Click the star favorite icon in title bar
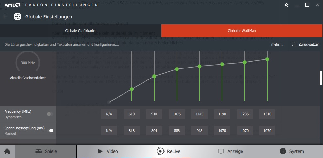 [286, 5]
